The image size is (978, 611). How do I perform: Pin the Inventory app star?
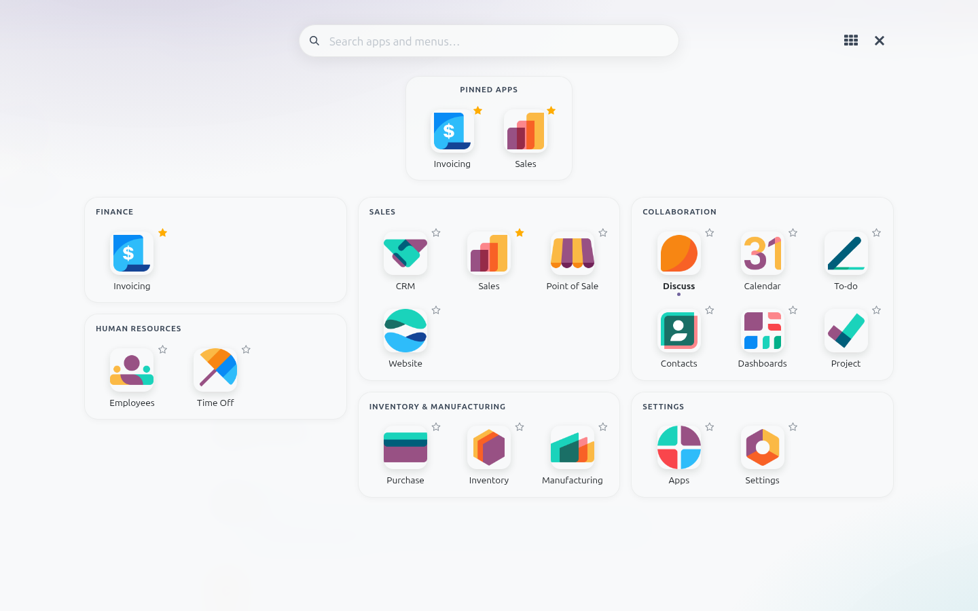pyautogui.click(x=520, y=427)
